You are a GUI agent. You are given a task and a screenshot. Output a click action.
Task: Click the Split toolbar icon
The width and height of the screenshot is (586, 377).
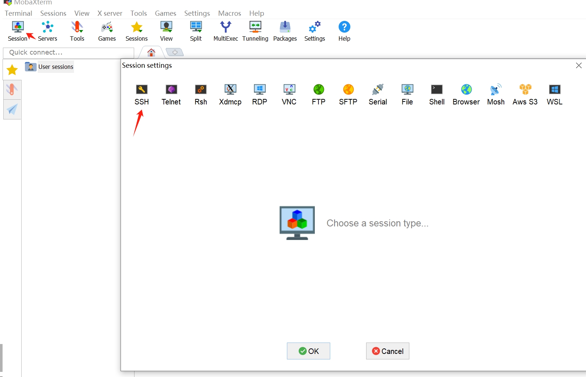click(x=196, y=31)
